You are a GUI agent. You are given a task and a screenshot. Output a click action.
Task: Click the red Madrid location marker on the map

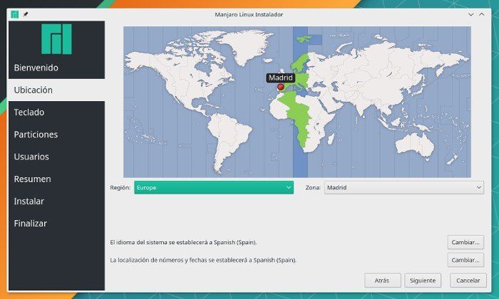click(x=280, y=87)
